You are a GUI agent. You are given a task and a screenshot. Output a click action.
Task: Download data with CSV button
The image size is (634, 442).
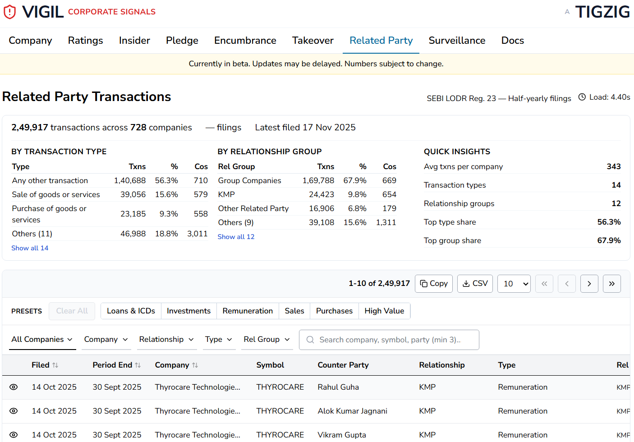coord(475,284)
